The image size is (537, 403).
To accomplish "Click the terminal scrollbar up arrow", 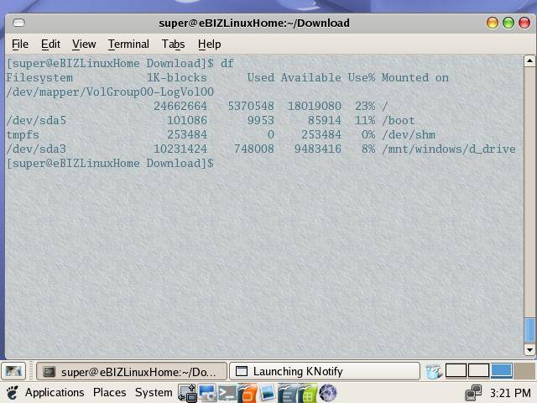I will point(529,61).
